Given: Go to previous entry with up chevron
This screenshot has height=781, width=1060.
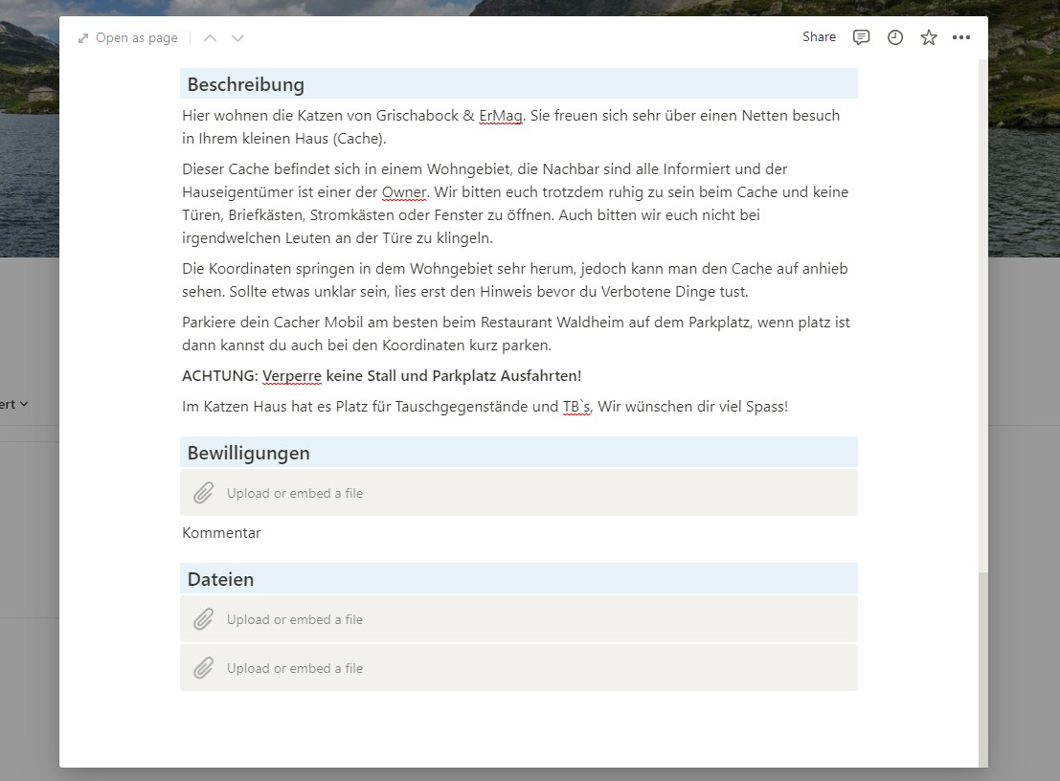Looking at the screenshot, I should [210, 38].
